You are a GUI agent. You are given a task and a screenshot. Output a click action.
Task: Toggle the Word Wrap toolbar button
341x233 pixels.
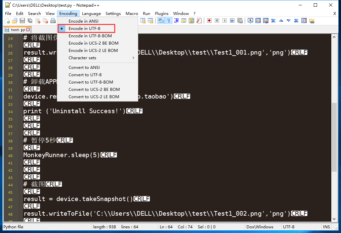coord(161,21)
